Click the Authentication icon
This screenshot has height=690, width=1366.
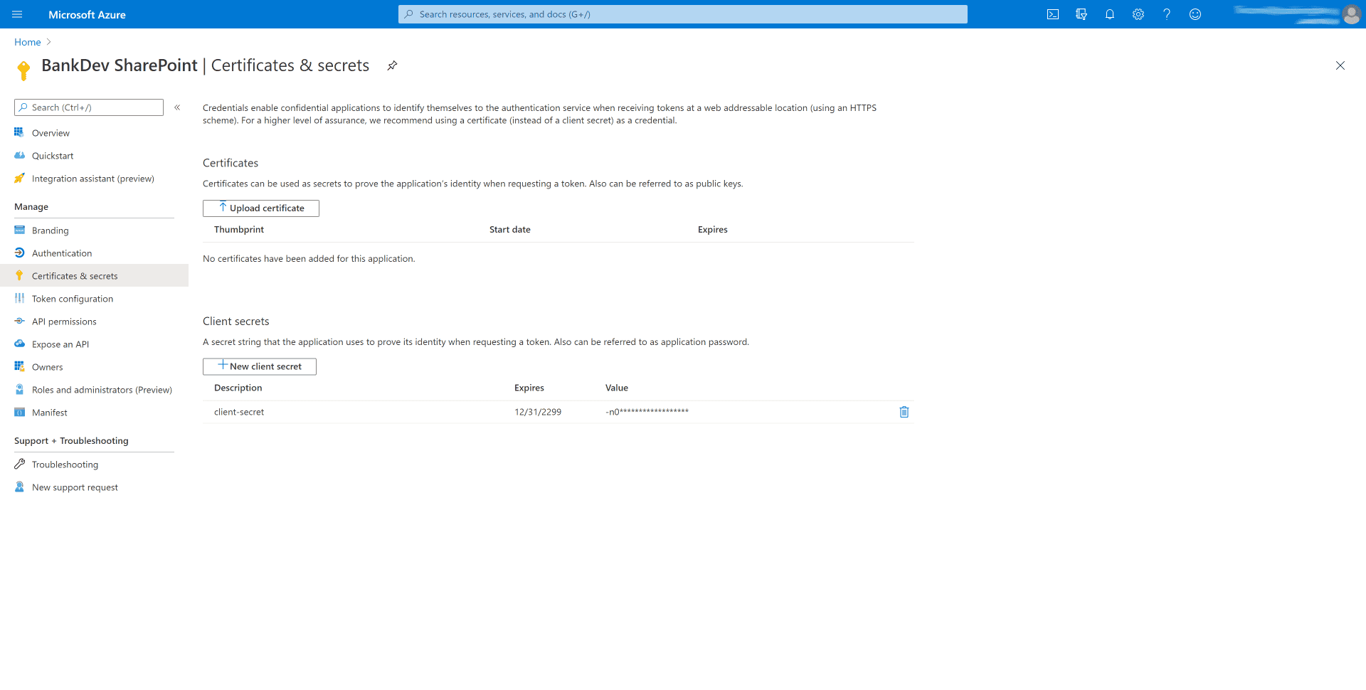coord(19,253)
